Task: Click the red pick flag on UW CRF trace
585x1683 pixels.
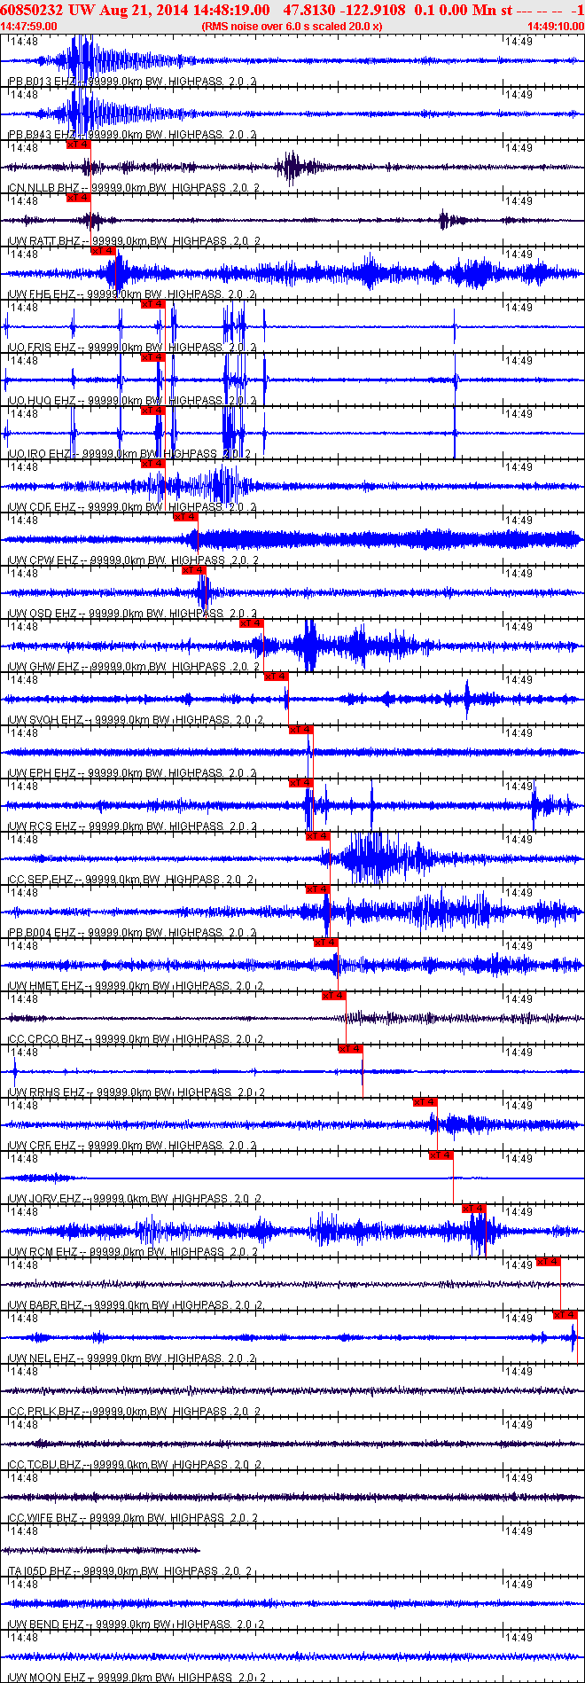Action: 425,1102
